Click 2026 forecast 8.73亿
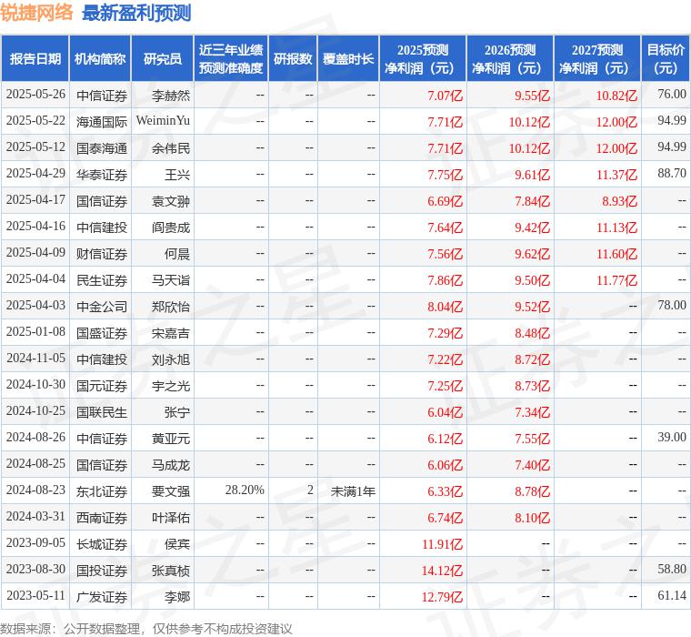Image resolution: width=691 pixels, height=637 pixels. pyautogui.click(x=533, y=386)
